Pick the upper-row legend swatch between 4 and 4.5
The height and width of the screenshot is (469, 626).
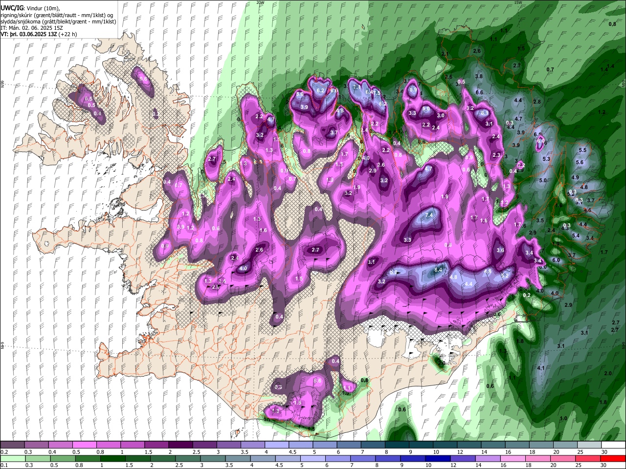(276, 445)
